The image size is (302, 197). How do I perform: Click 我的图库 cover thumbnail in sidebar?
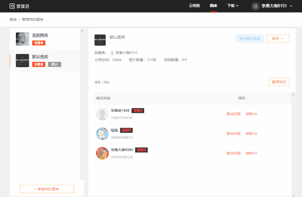pyautogui.click(x=23, y=39)
